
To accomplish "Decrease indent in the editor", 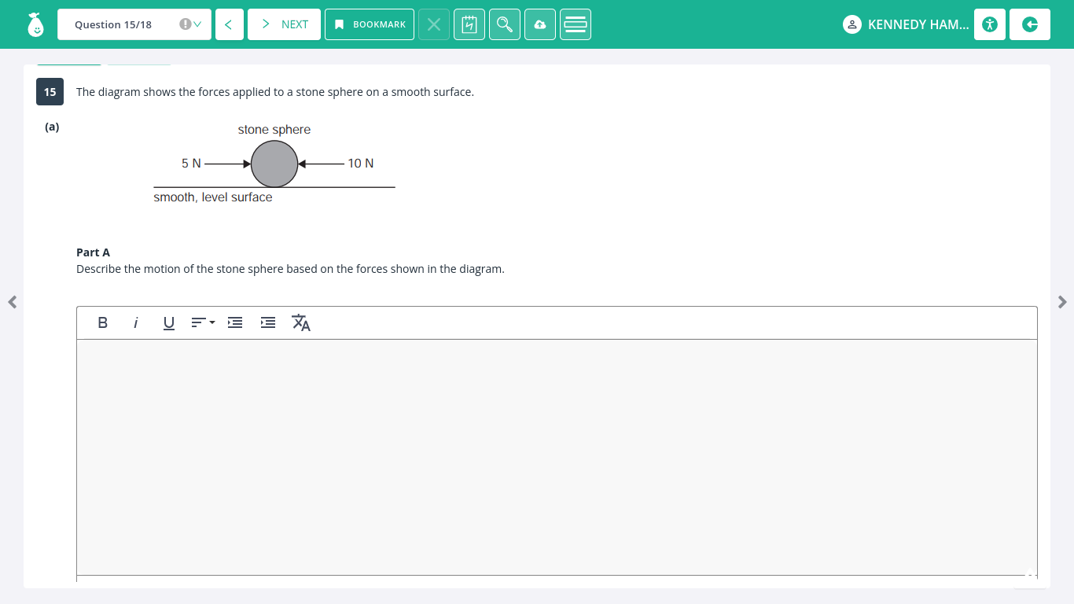I will (x=235, y=322).
